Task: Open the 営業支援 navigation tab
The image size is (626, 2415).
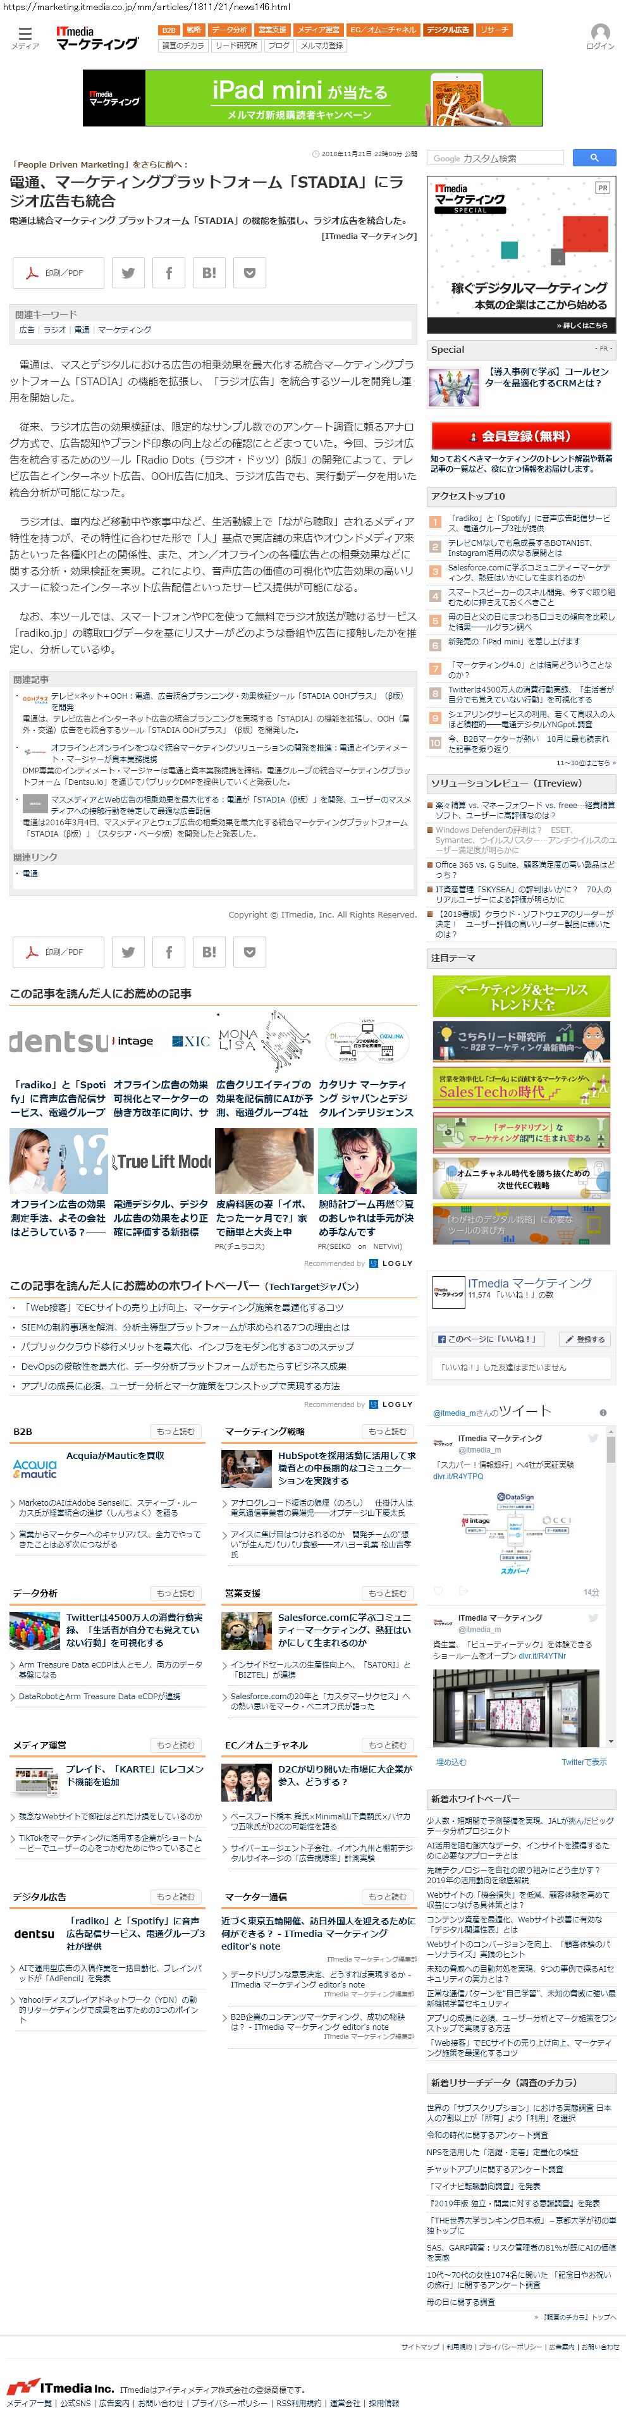Action: point(272,30)
